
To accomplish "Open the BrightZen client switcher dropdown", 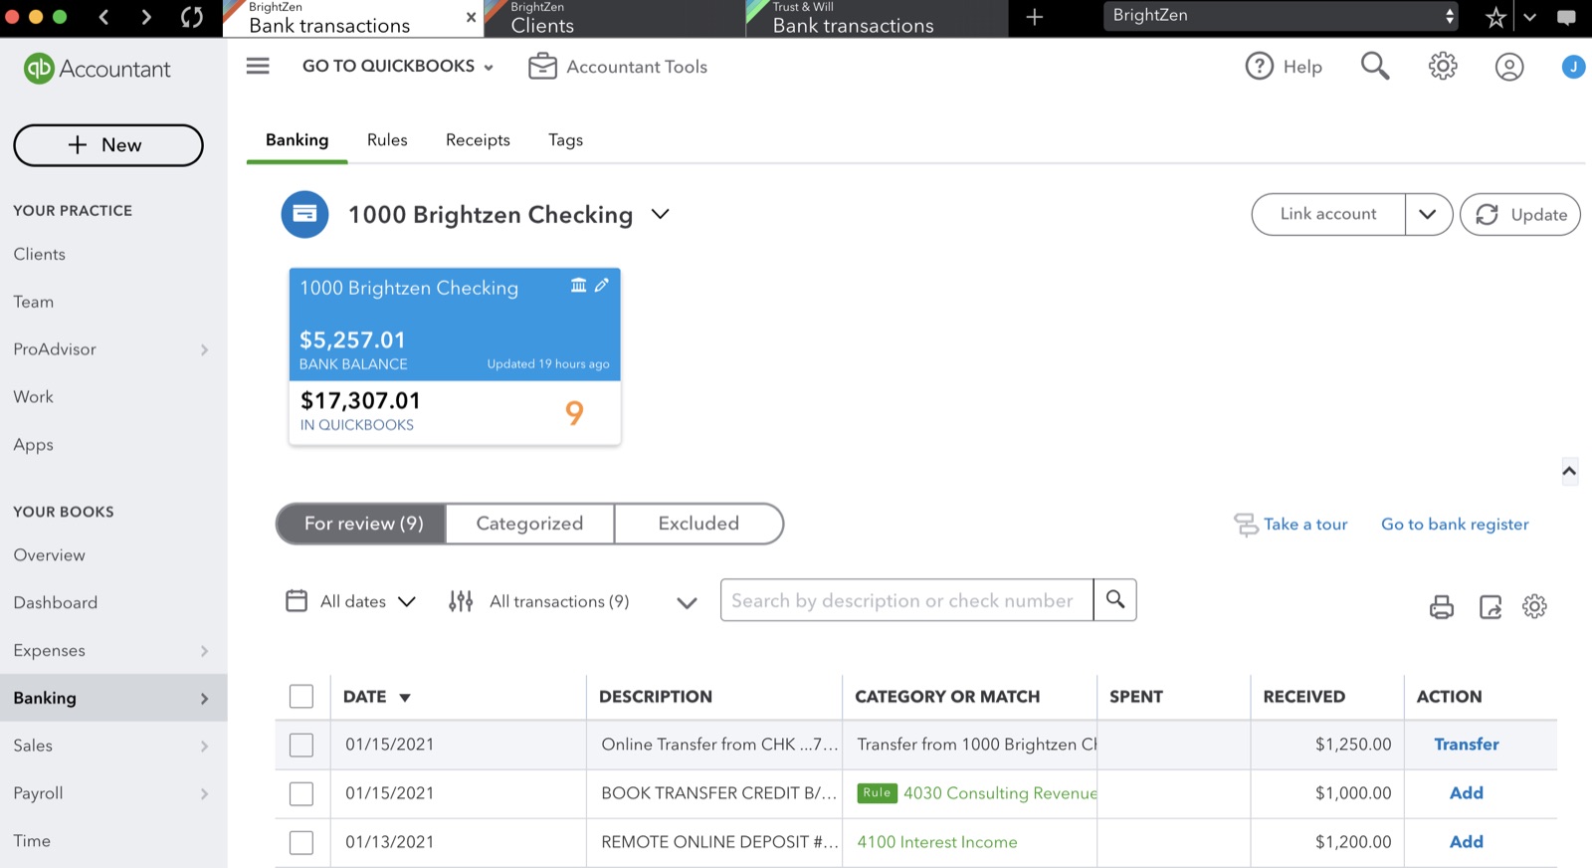I will pos(1281,16).
